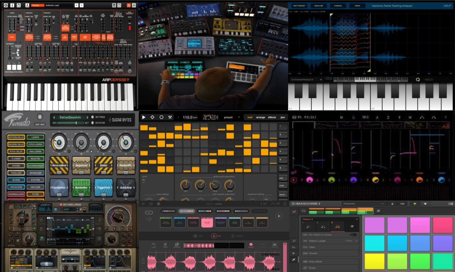
Task: Open the tools hammer-wrench icon in the sequencer
Action: 170,117
